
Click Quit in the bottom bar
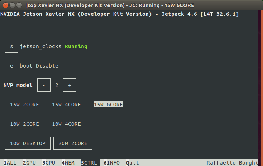[x=133, y=163]
